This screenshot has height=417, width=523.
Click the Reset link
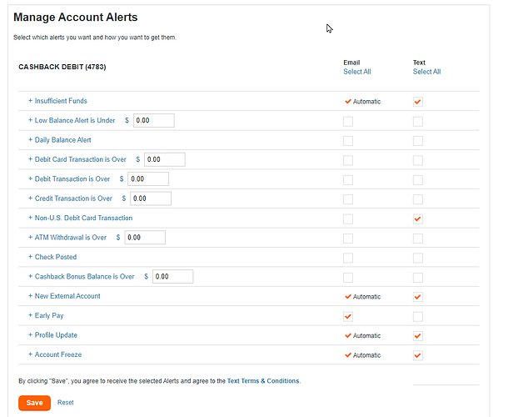(x=66, y=403)
